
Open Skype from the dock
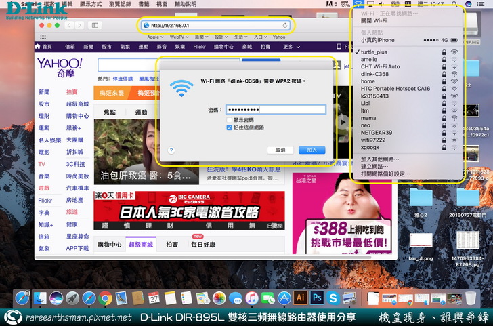click(x=333, y=298)
